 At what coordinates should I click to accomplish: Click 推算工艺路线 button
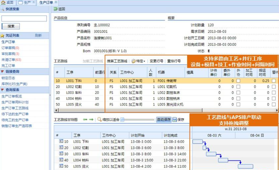[x=117, y=61]
